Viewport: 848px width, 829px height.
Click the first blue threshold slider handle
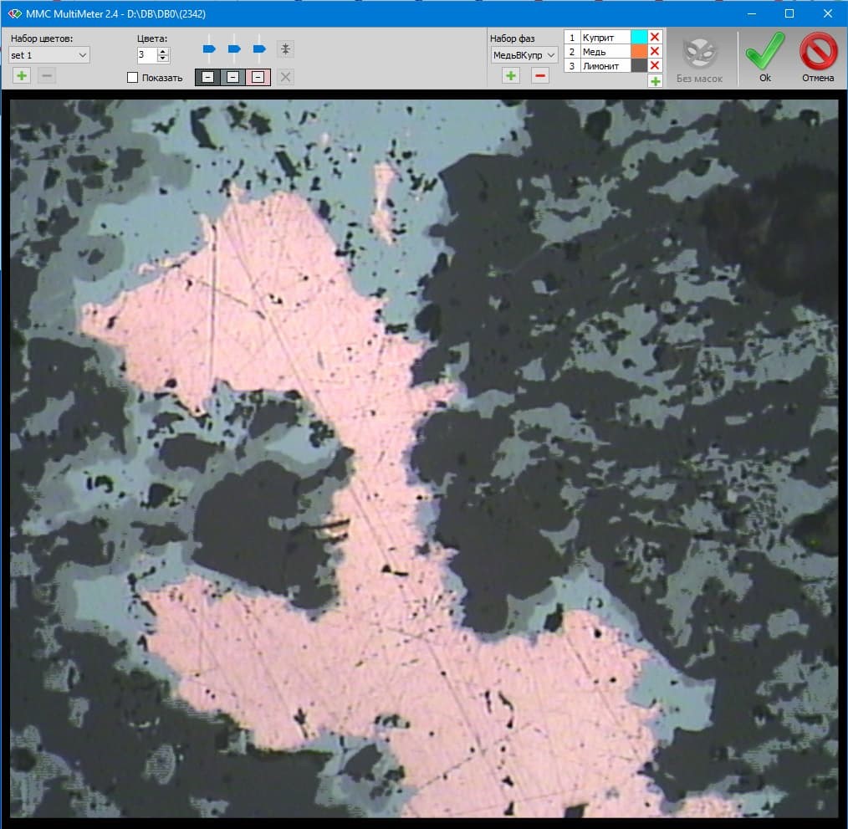pyautogui.click(x=209, y=49)
